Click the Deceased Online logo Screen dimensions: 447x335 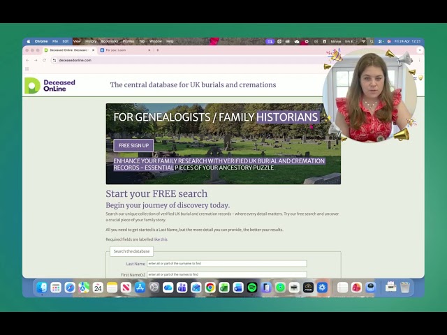(x=50, y=85)
